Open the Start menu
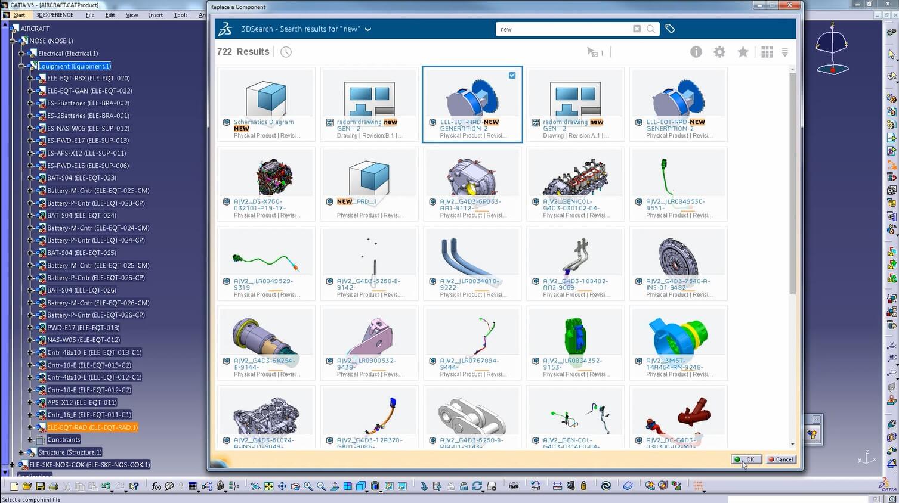Image resolution: width=899 pixels, height=503 pixels. [19, 15]
